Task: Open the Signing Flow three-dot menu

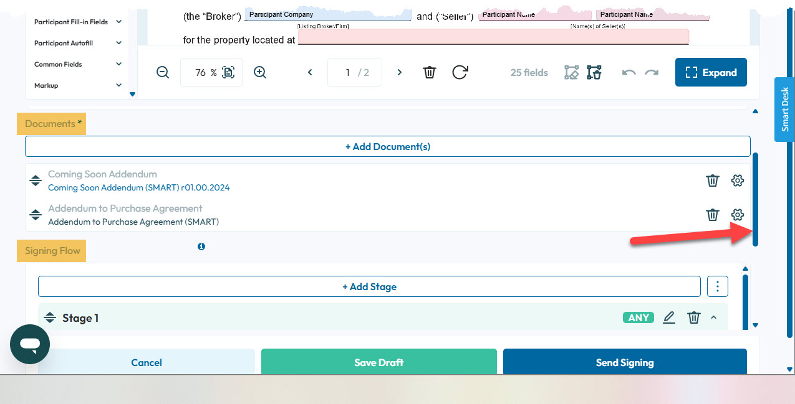Action: click(718, 286)
